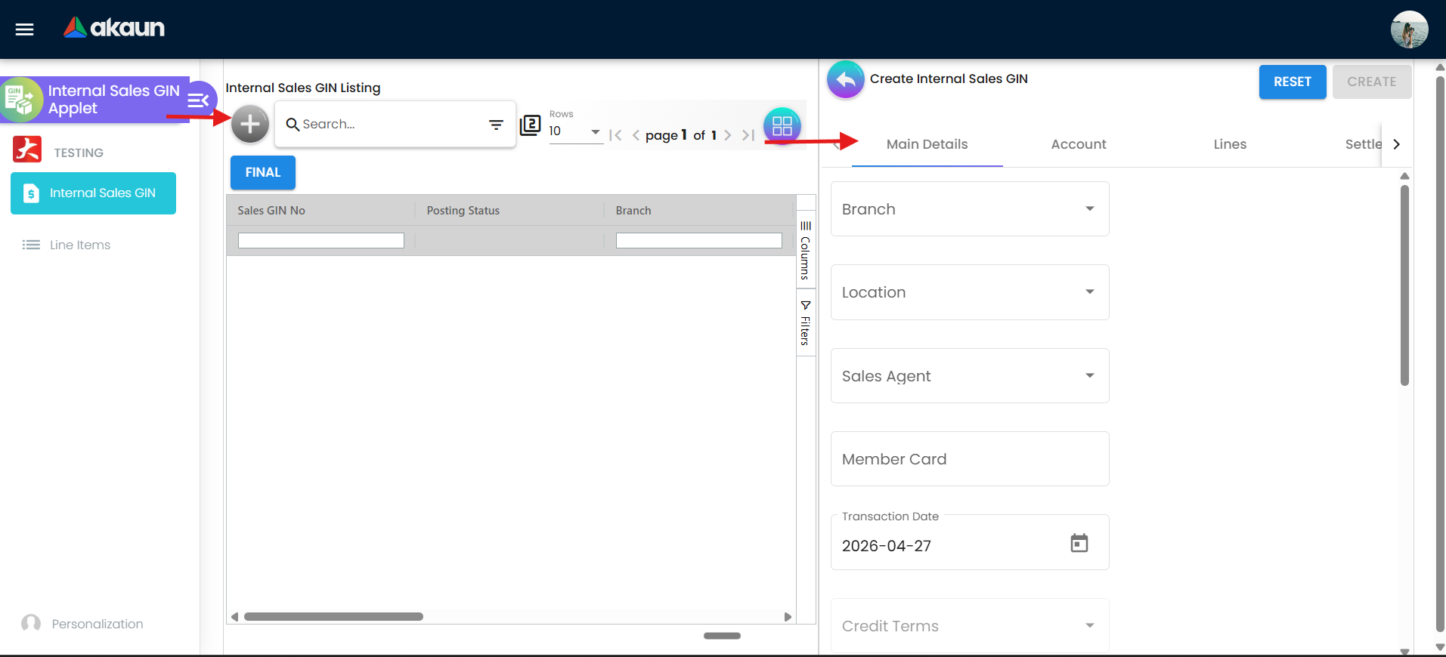
Task: Sort by Sales GIN No column header
Action: tap(271, 211)
